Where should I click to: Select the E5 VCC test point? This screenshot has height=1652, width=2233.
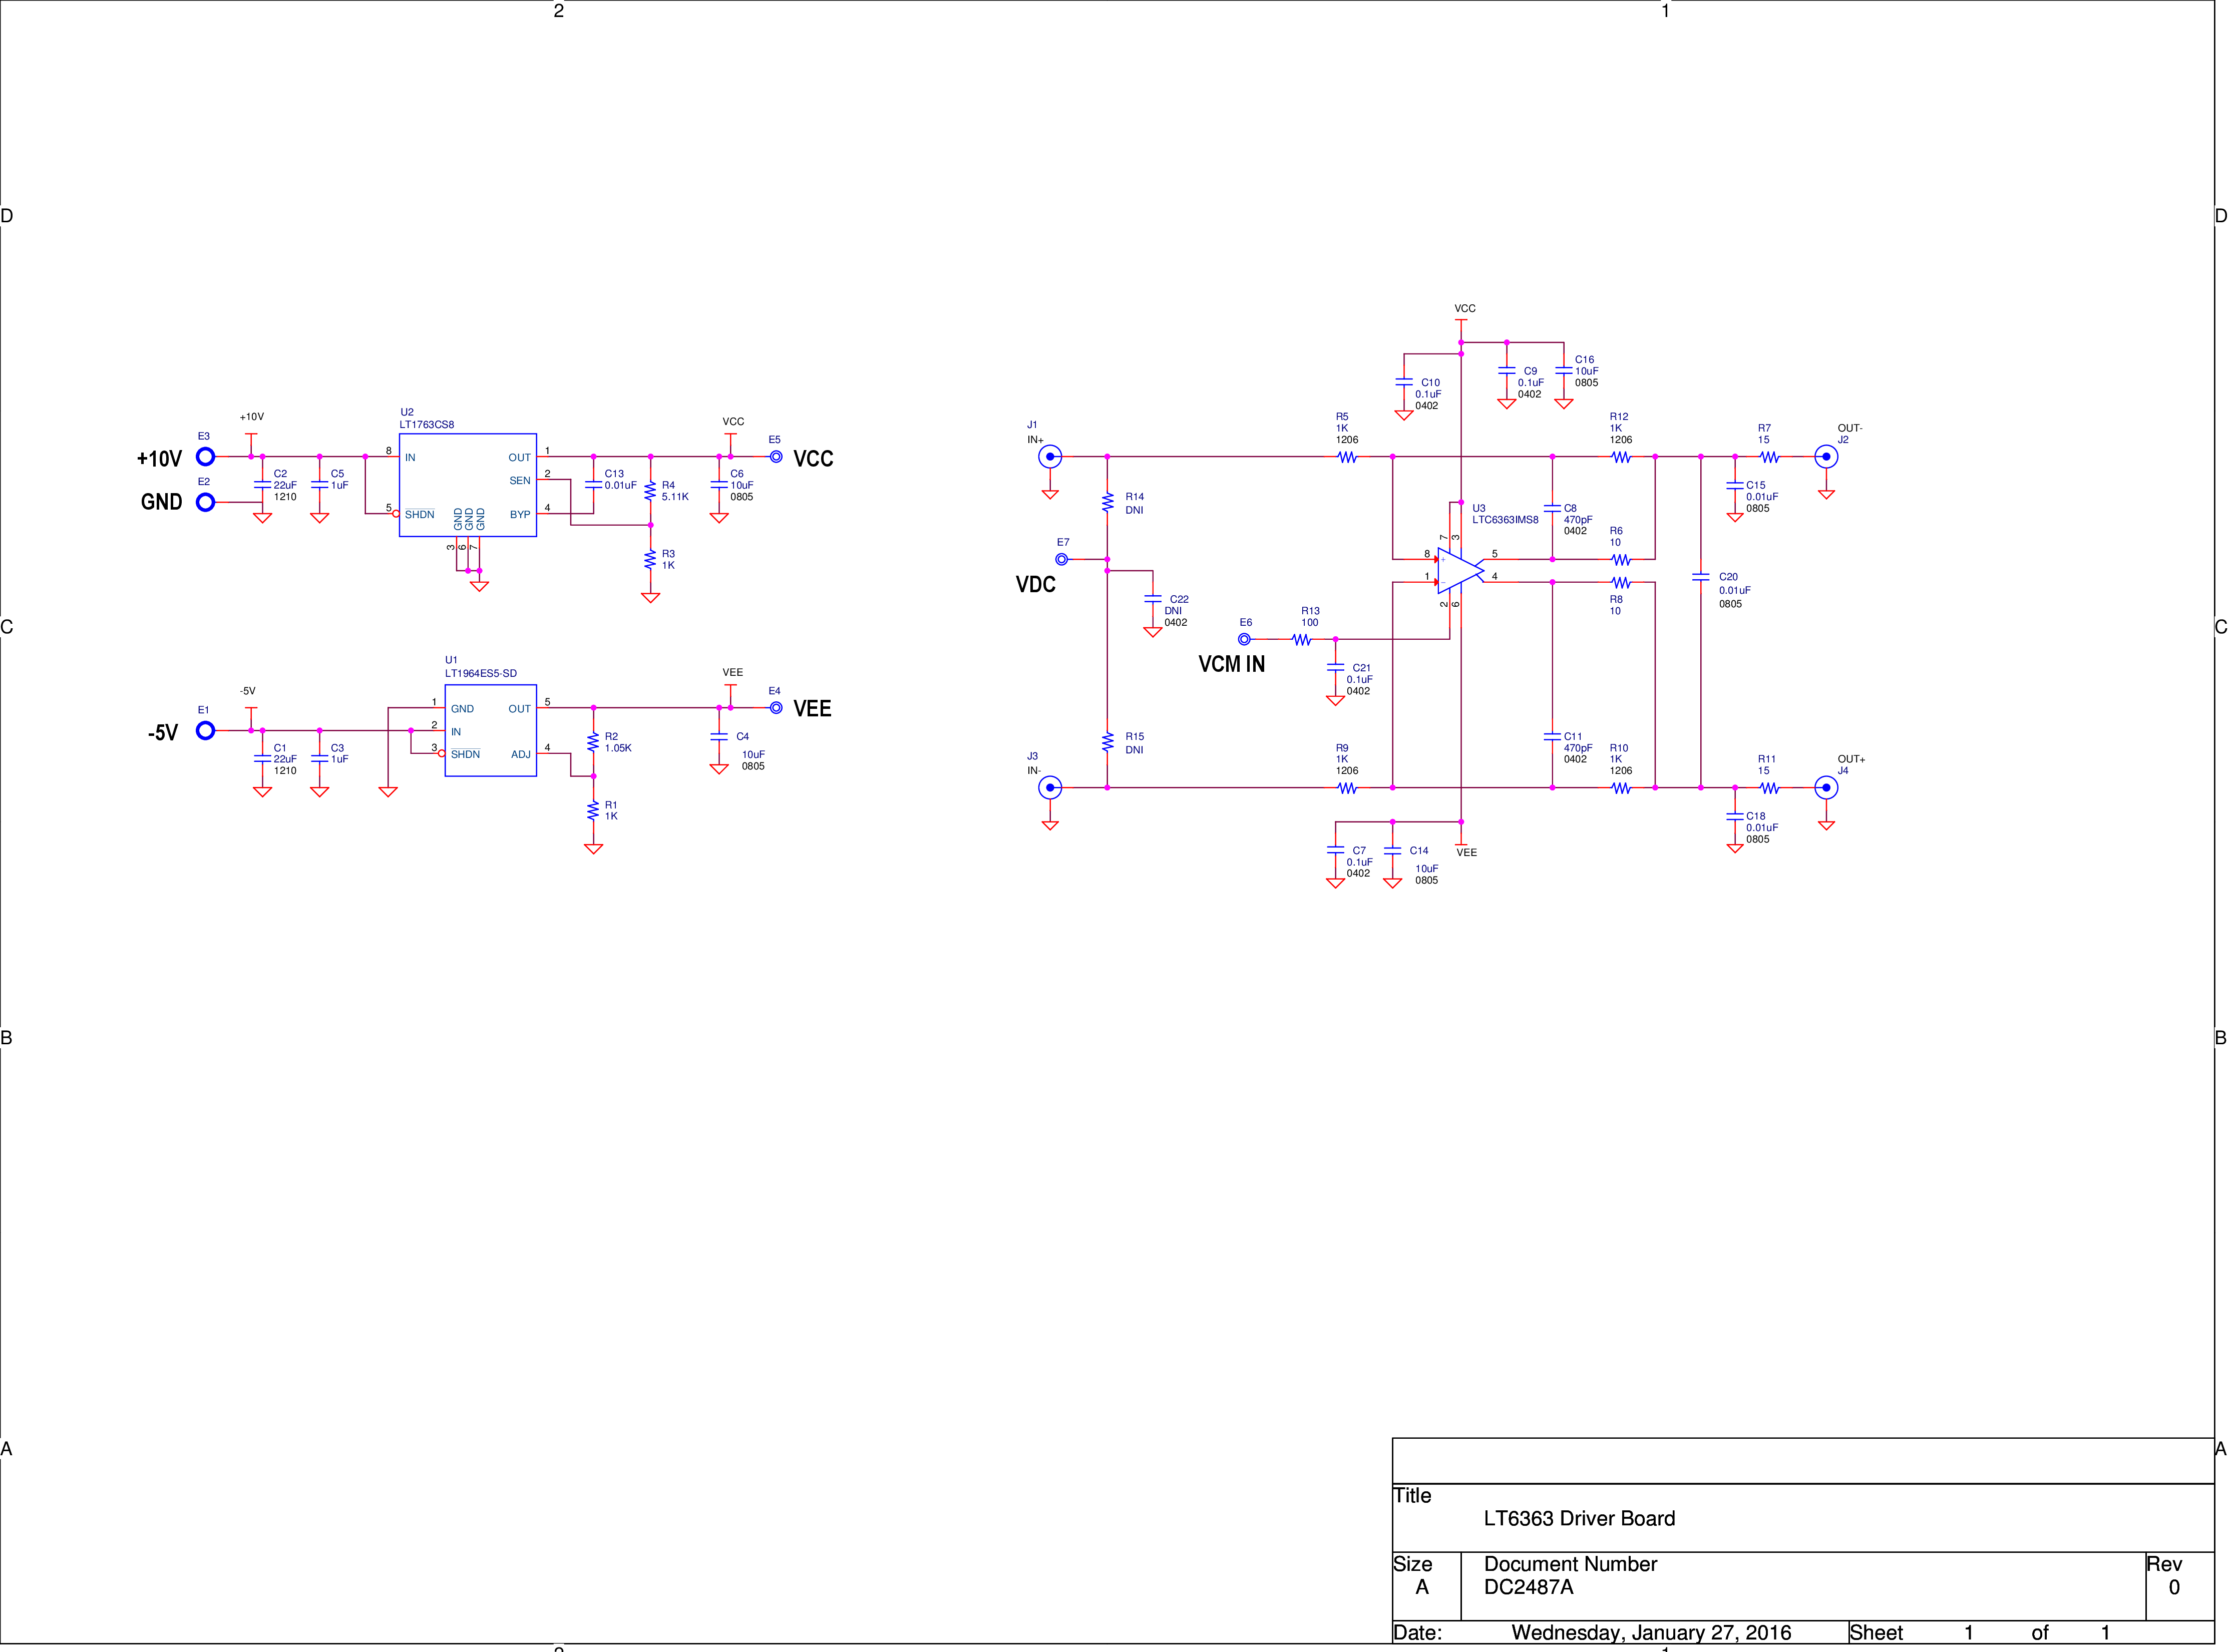click(x=776, y=457)
